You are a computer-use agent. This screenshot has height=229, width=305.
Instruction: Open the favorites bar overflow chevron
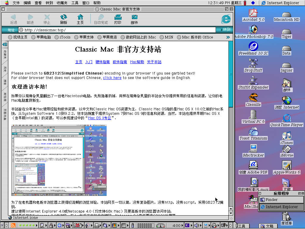228,37
